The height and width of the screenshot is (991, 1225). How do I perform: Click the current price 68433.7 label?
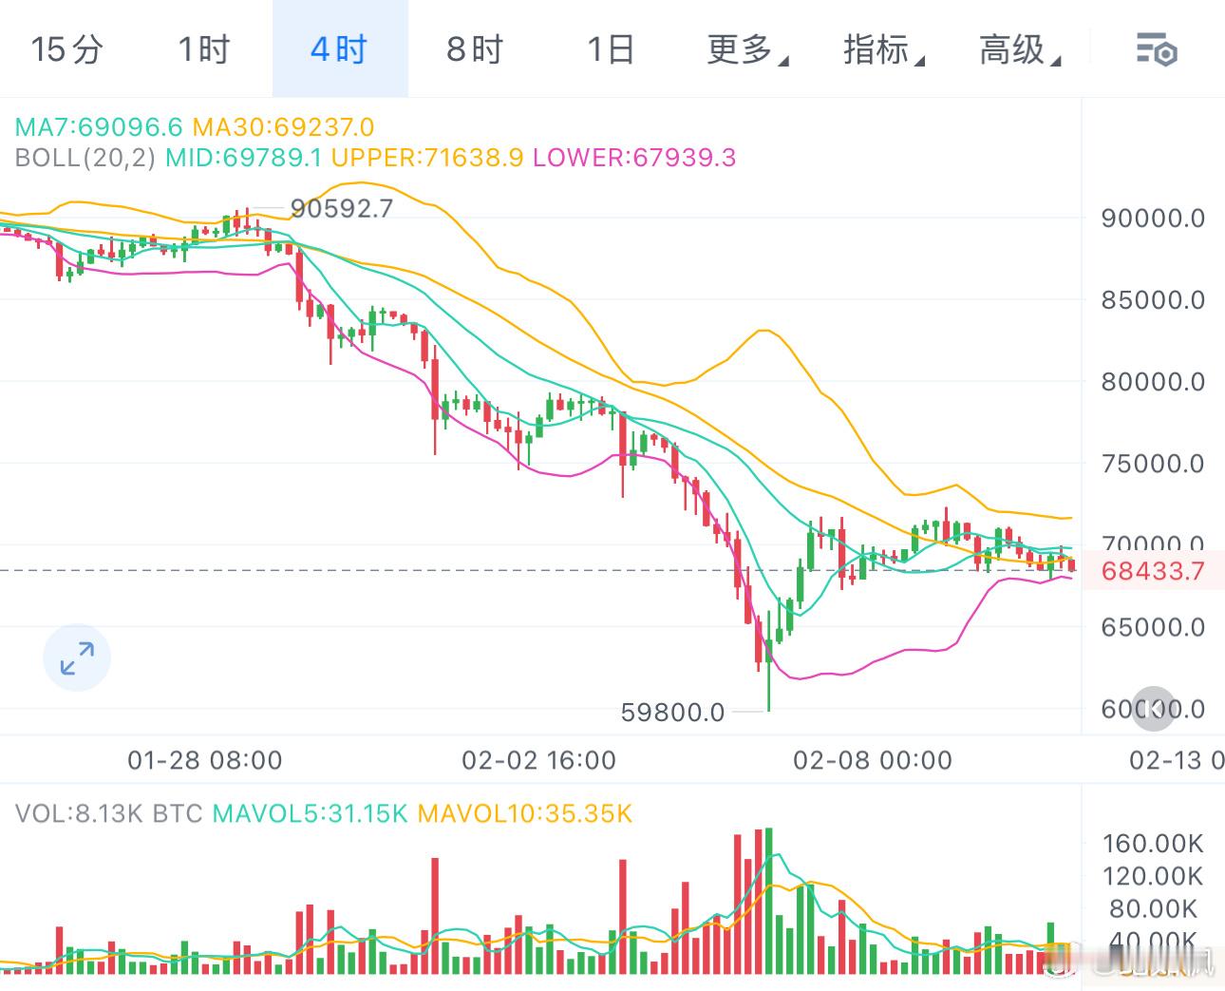(1152, 571)
